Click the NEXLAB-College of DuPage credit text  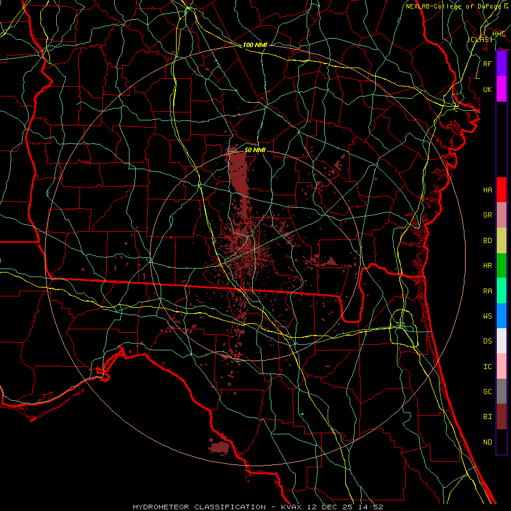pyautogui.click(x=453, y=6)
